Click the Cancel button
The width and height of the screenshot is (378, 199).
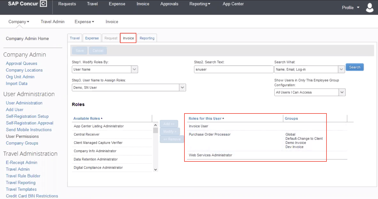(x=98, y=51)
